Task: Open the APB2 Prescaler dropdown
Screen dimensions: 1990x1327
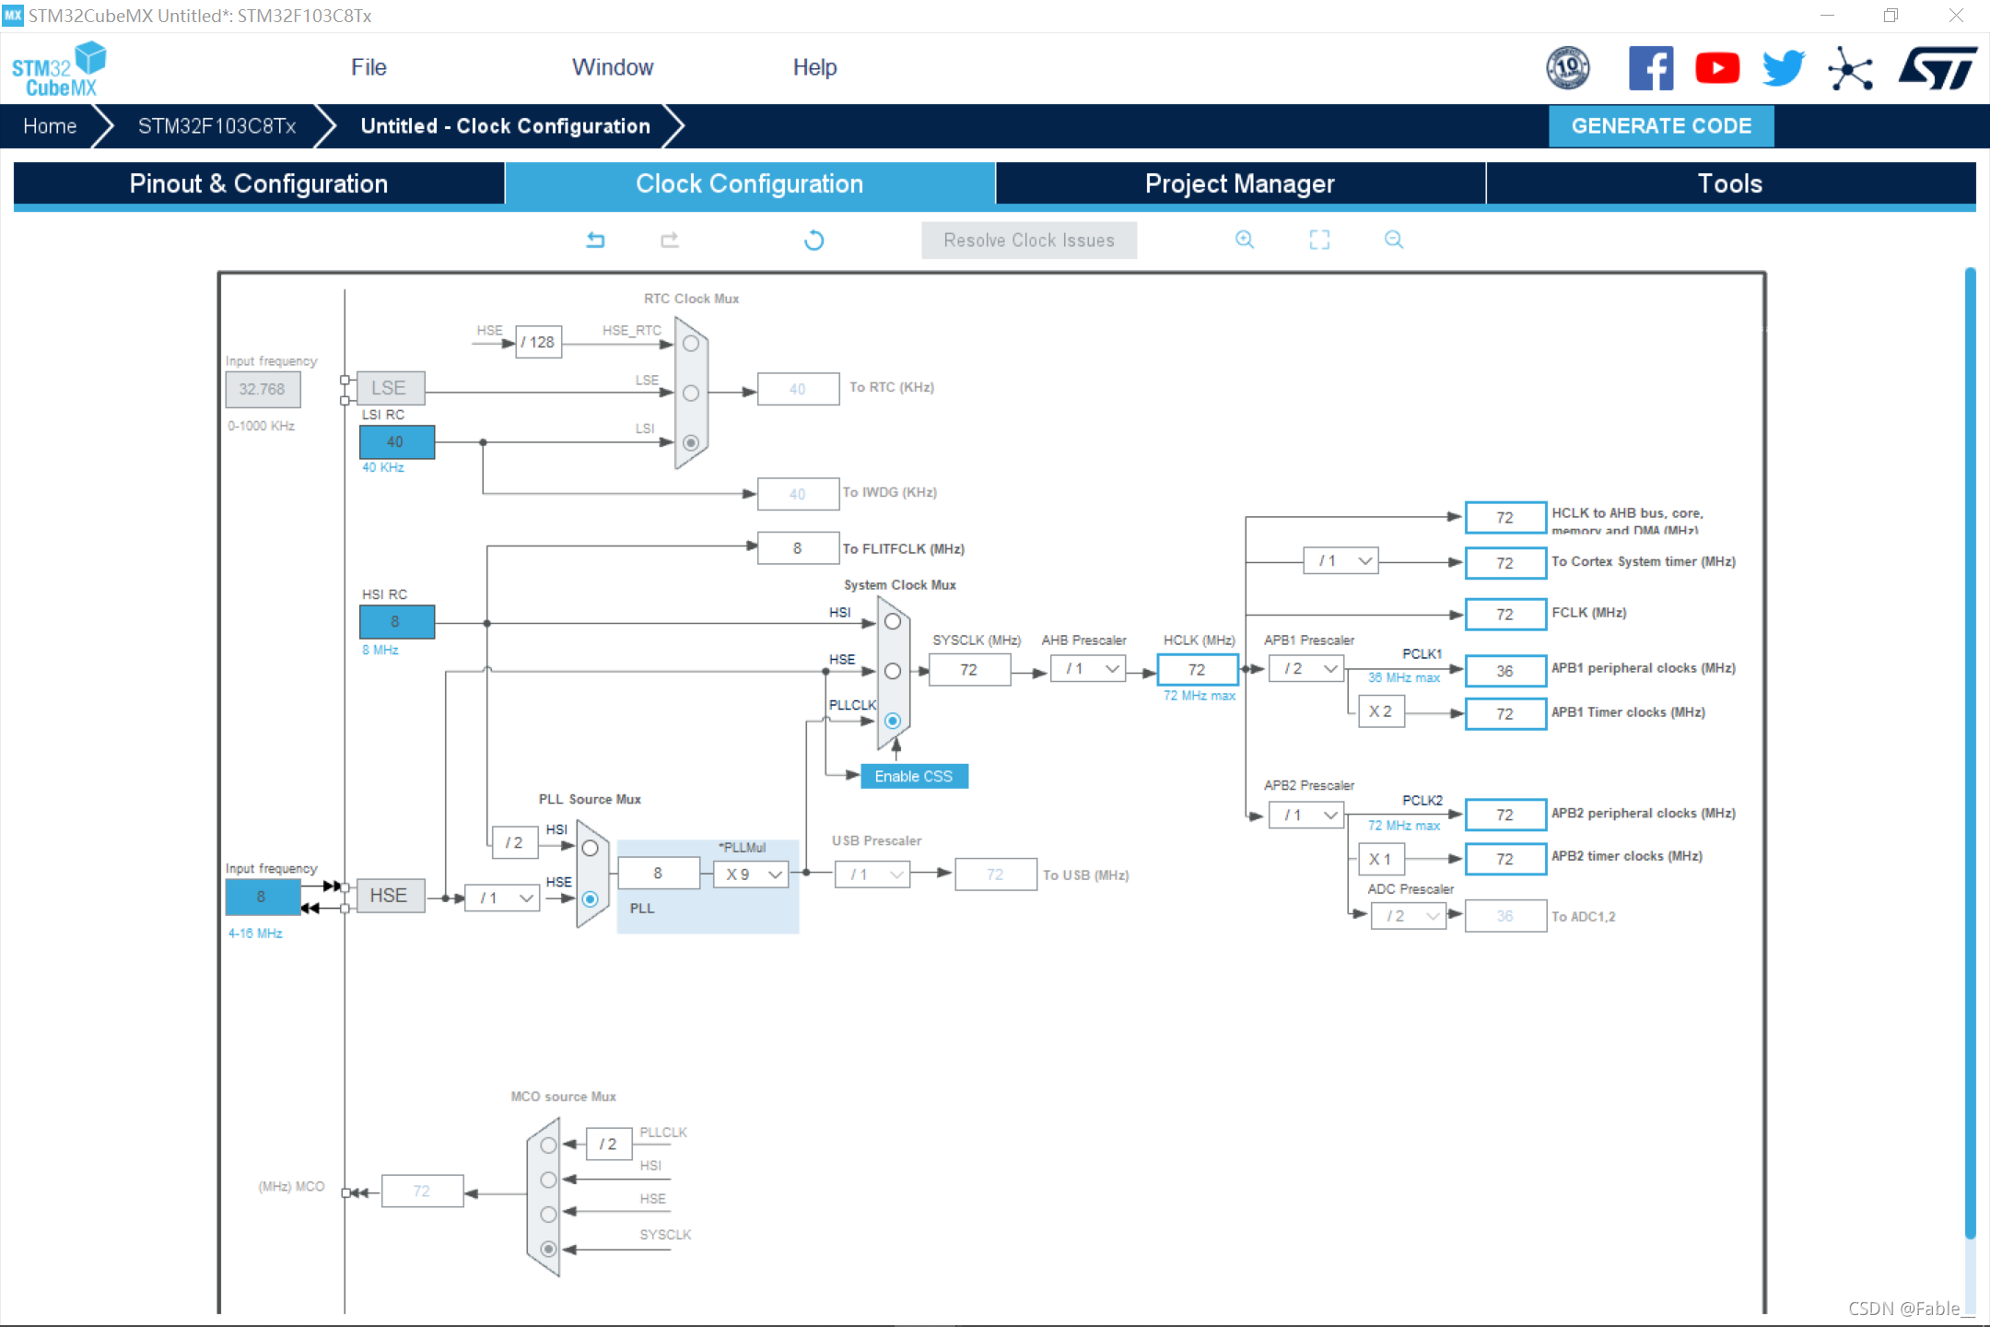Action: [x=1306, y=816]
